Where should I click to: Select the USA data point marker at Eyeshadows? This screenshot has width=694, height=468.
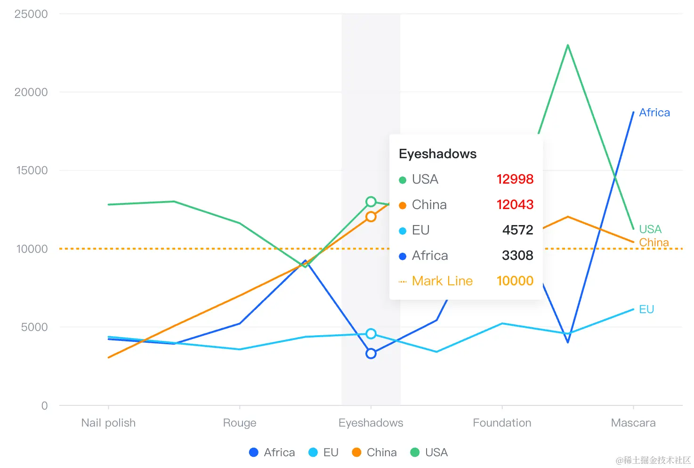371,202
